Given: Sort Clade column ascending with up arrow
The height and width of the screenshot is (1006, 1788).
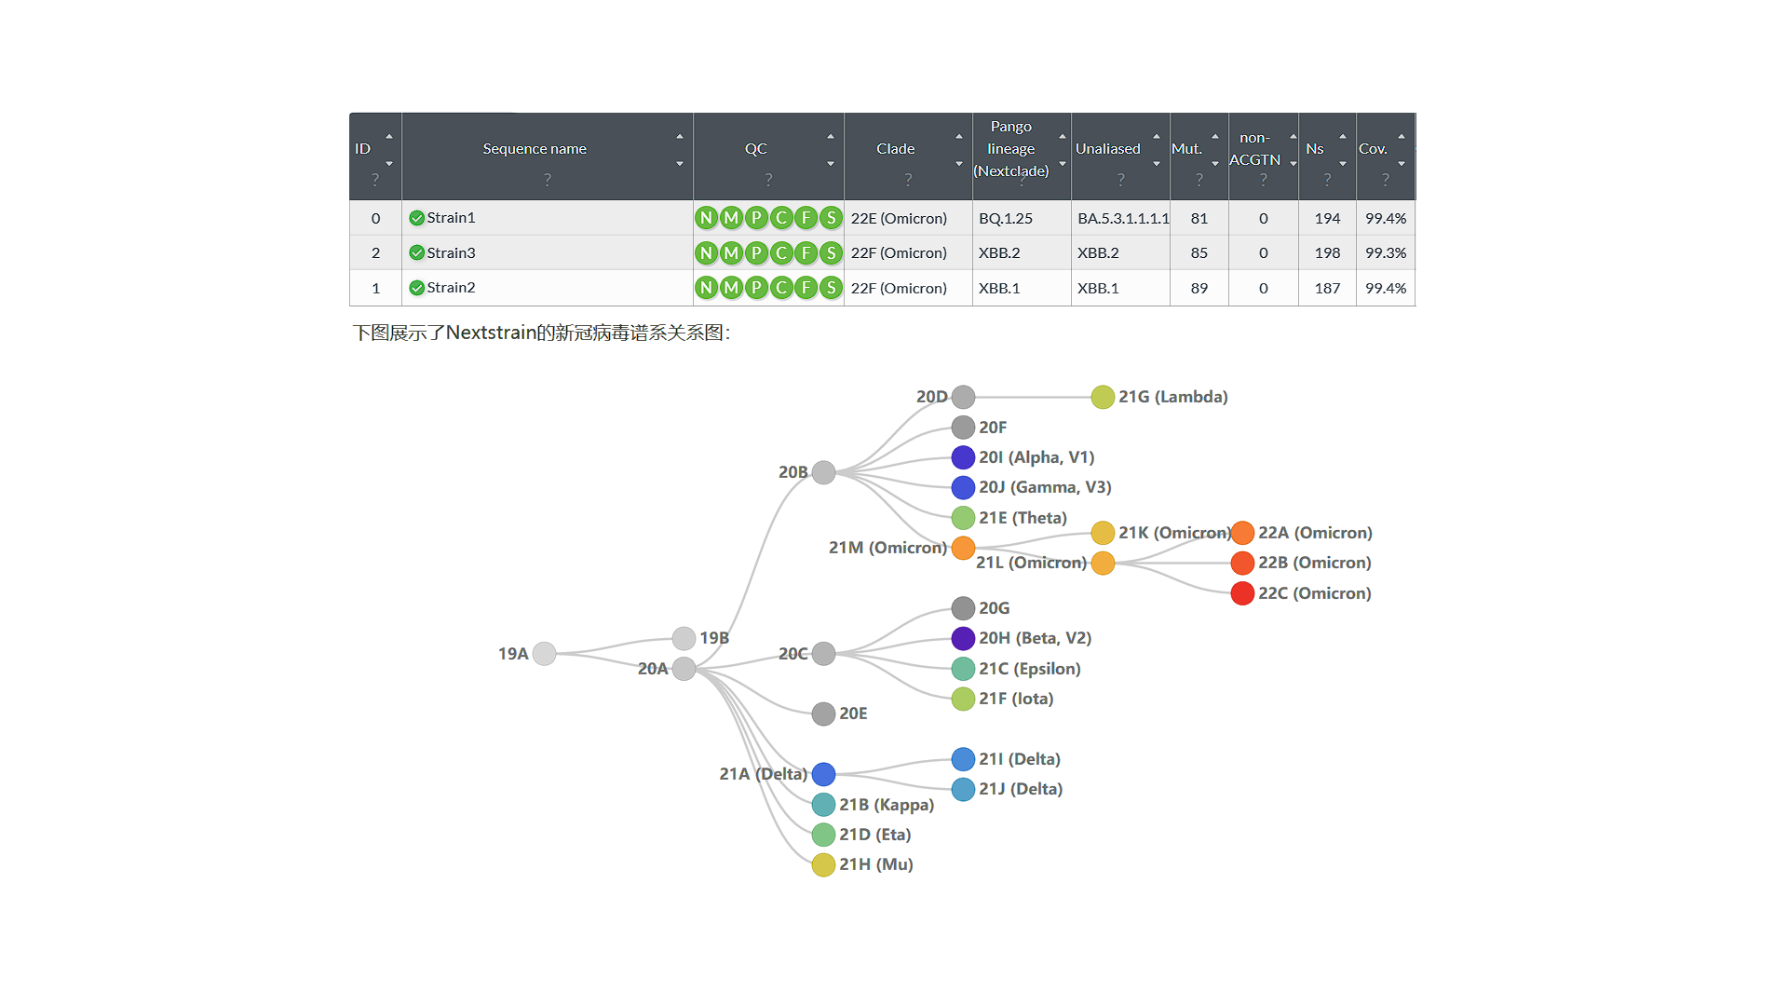Looking at the screenshot, I should pos(958,137).
